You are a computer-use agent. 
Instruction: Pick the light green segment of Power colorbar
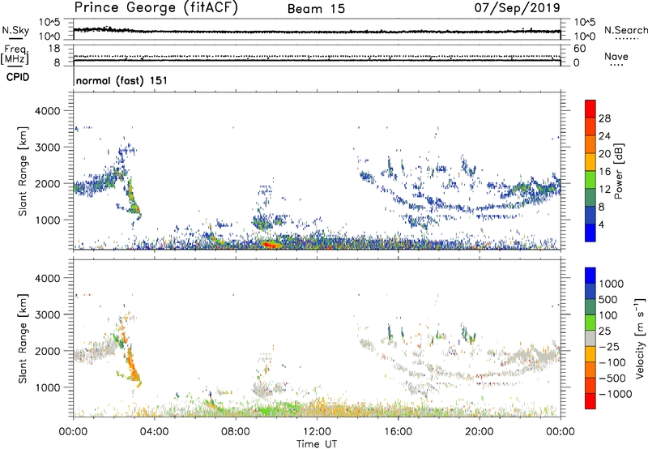pos(590,179)
